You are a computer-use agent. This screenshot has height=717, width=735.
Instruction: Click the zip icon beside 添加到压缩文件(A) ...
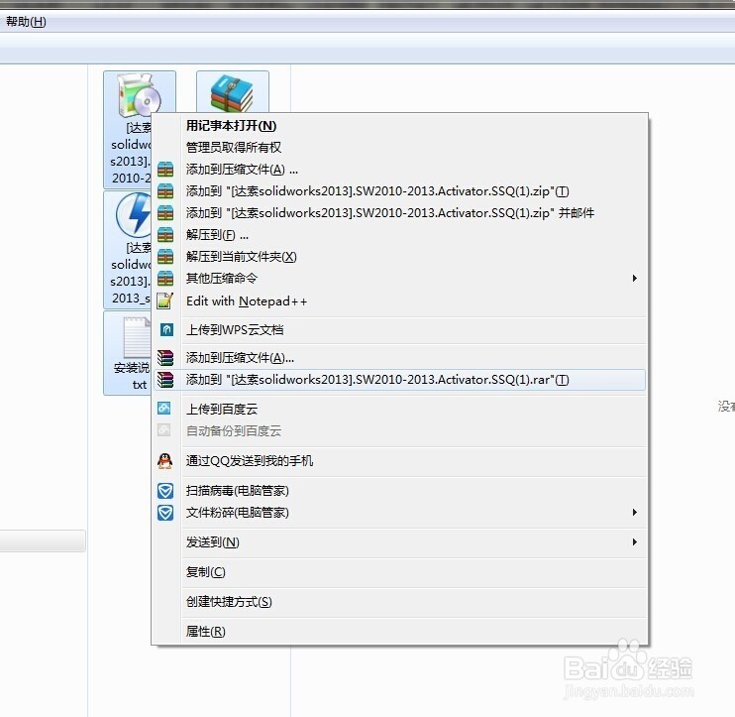[165, 169]
